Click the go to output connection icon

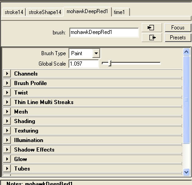coord(152,38)
